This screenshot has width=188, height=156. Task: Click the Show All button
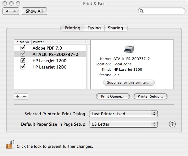(x=34, y=11)
